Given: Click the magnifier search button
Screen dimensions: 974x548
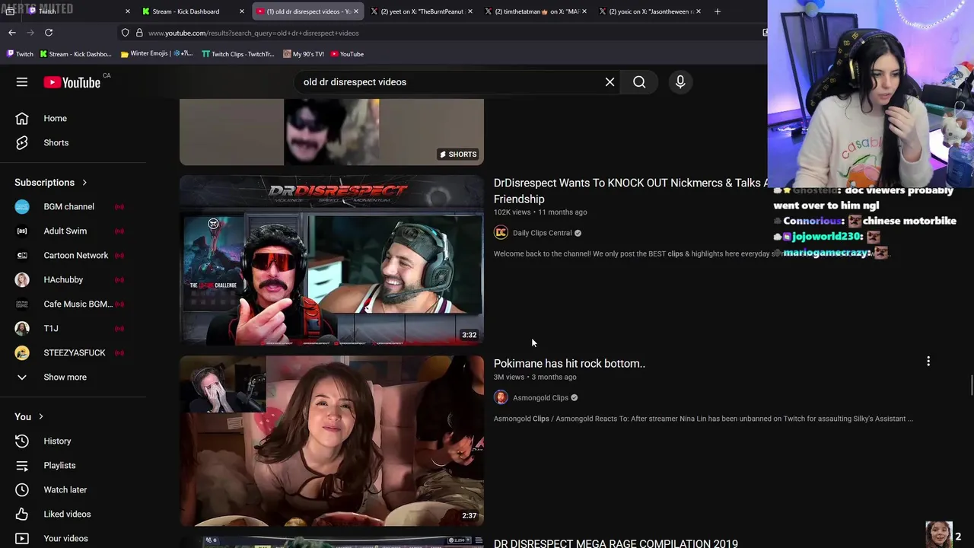Looking at the screenshot, I should [639, 82].
